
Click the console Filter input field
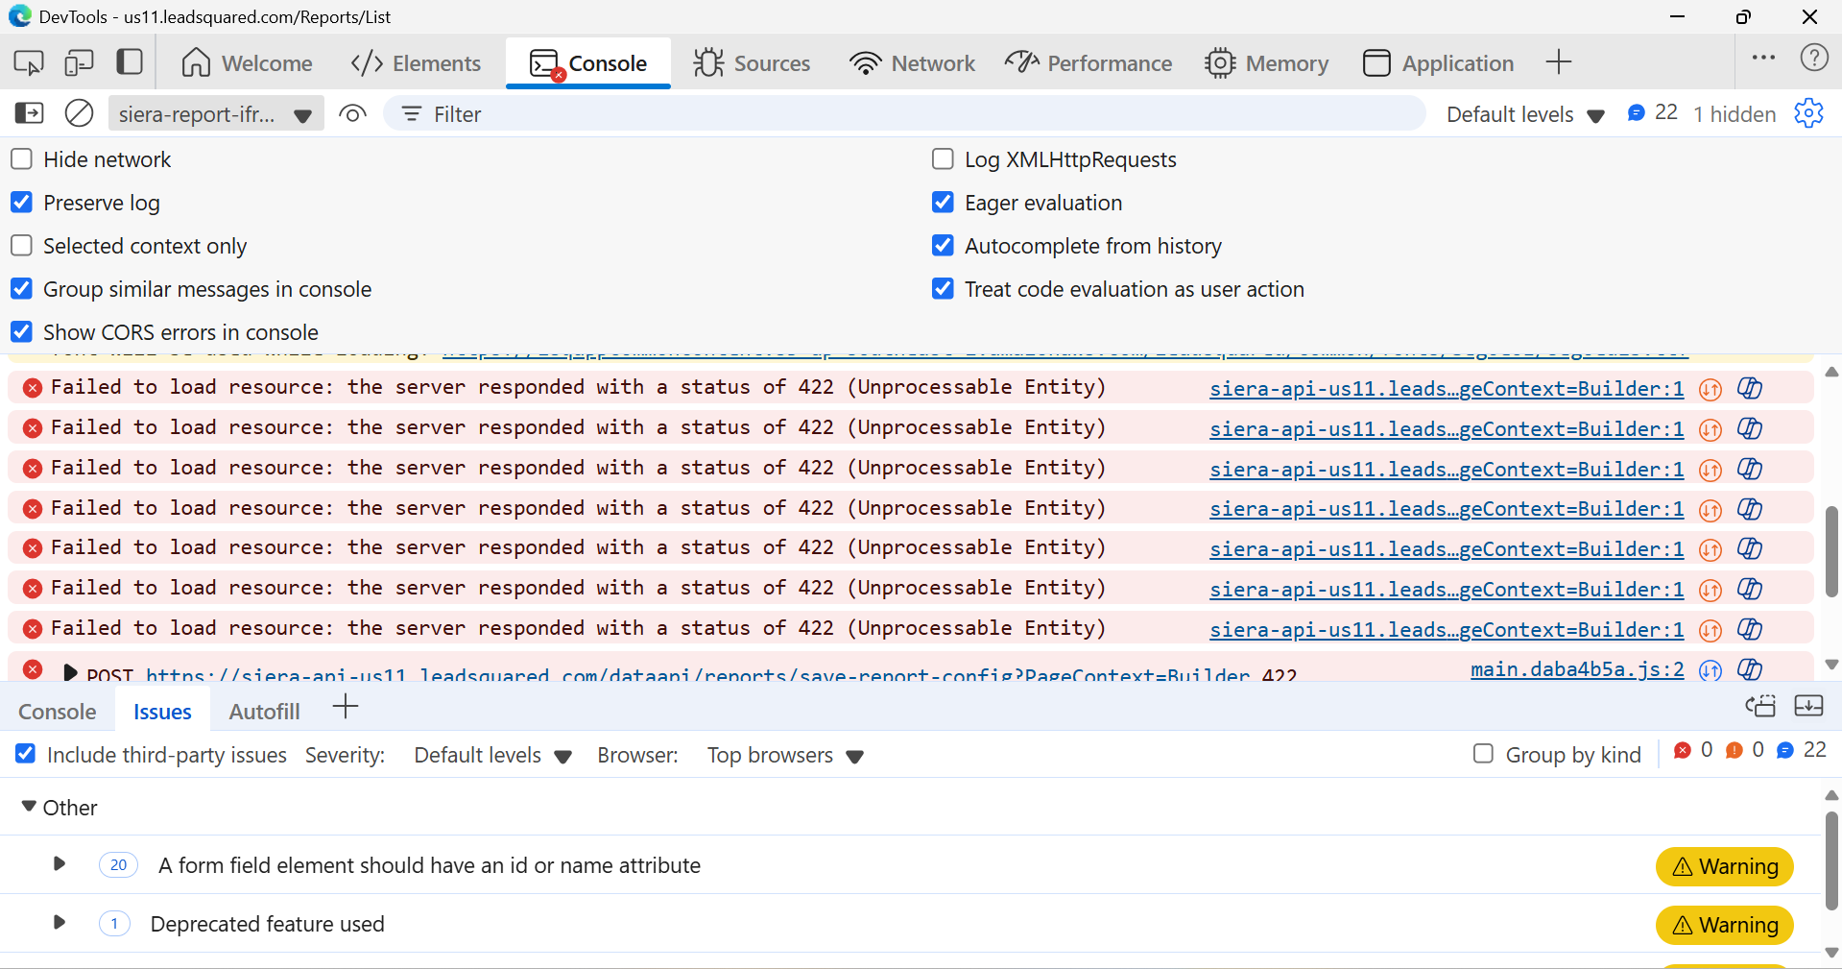pyautogui.click(x=902, y=114)
